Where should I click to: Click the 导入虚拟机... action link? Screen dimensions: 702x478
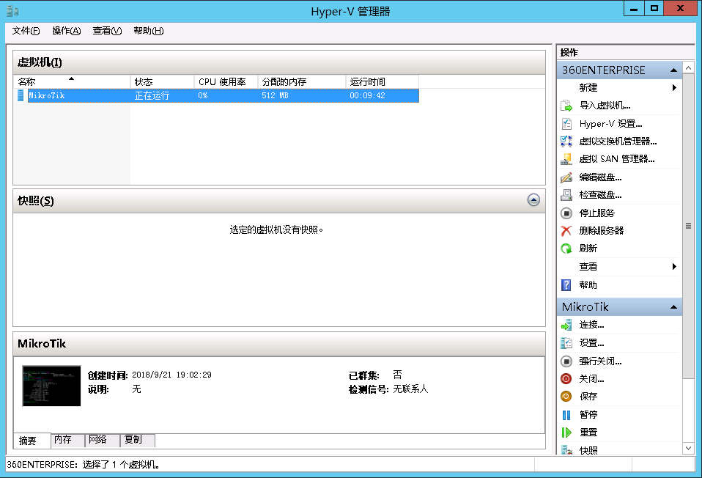(x=605, y=106)
